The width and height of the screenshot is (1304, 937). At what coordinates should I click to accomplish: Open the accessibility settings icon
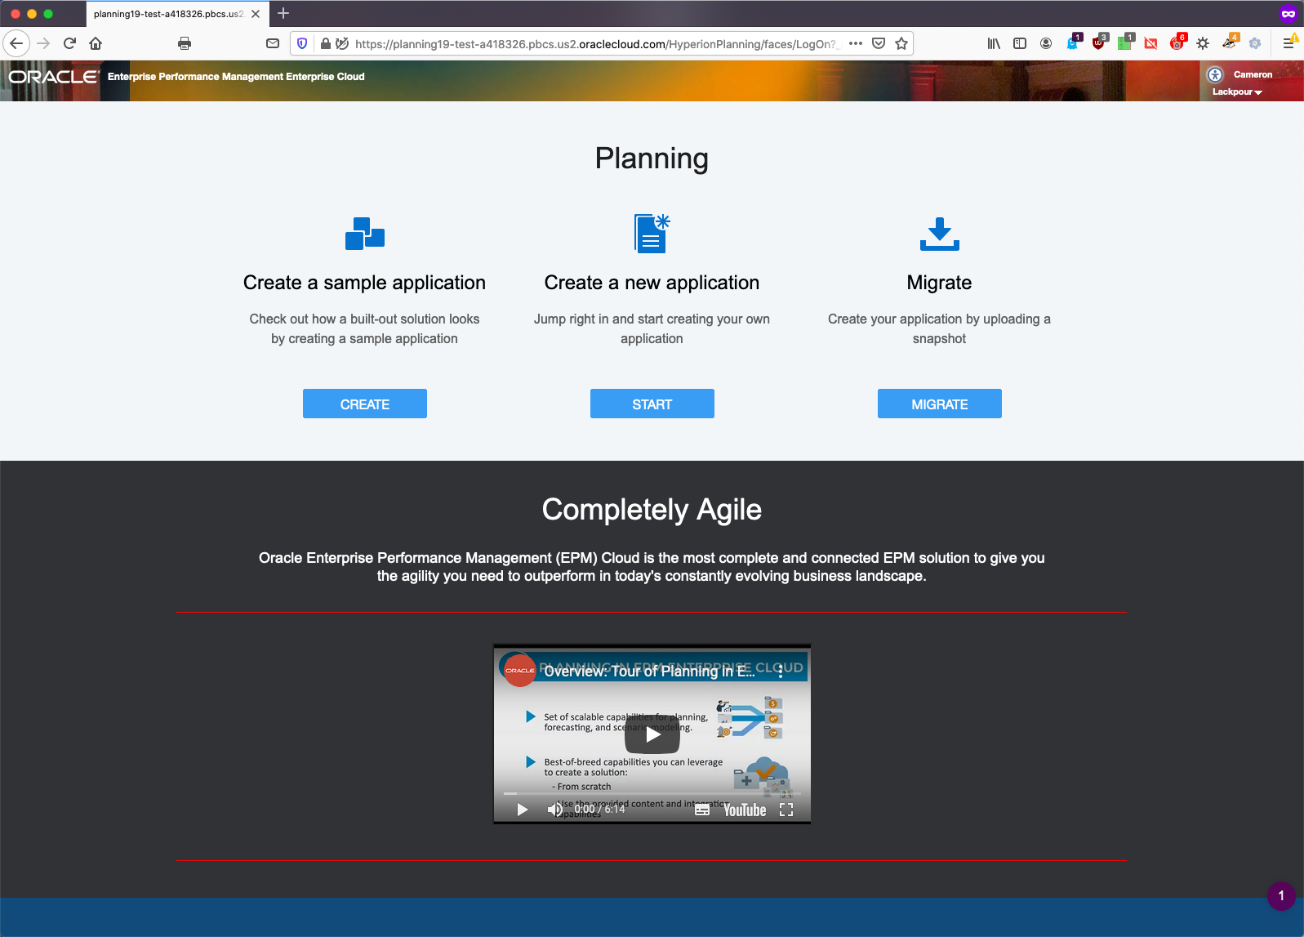[x=1215, y=75]
